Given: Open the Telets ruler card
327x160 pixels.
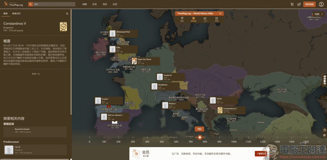Looking at the screenshot, I should point(224,101).
